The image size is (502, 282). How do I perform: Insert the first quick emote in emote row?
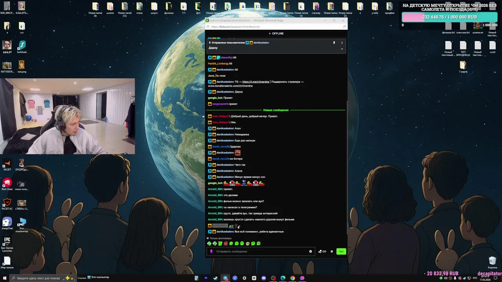tap(209, 243)
